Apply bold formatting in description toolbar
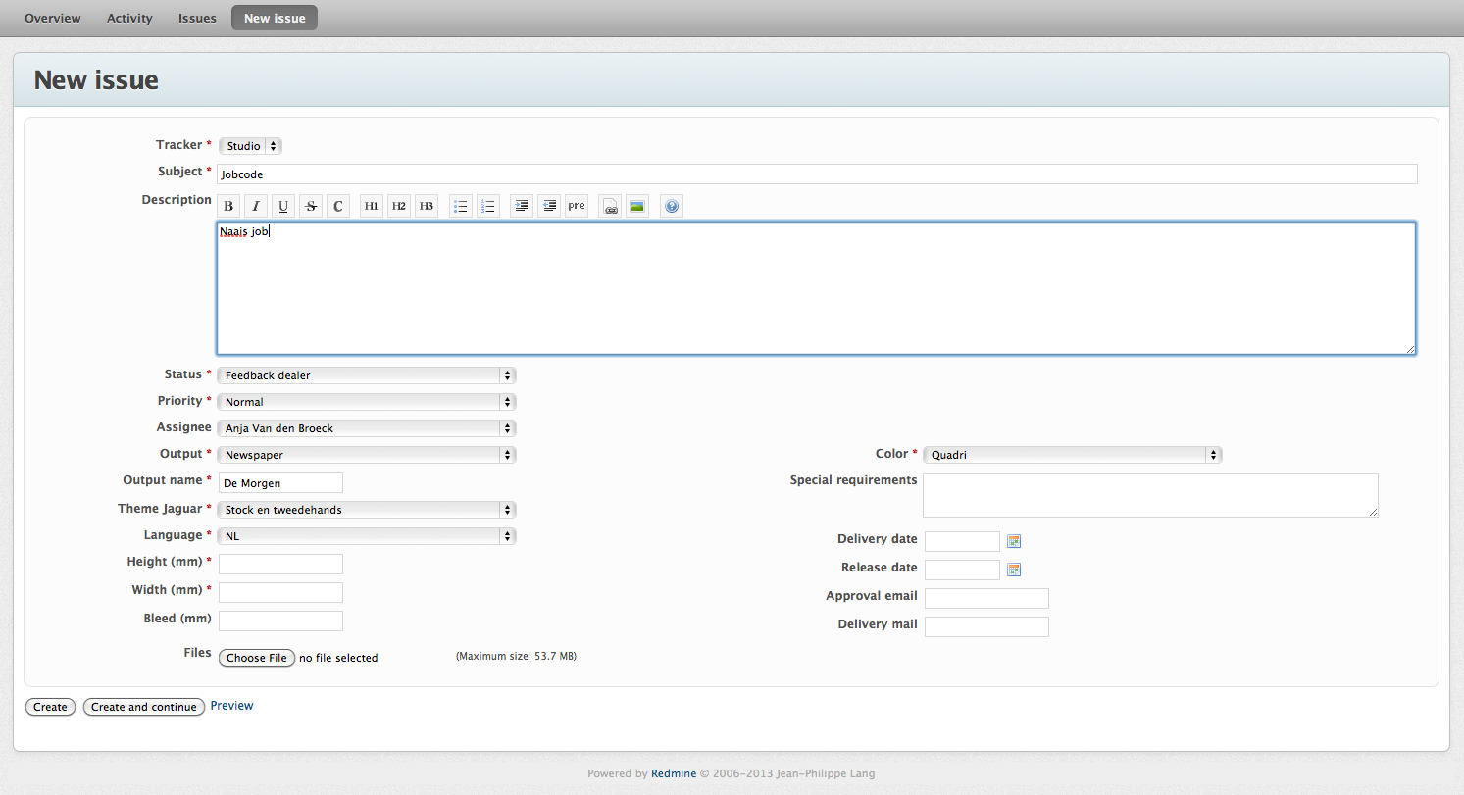The image size is (1464, 795). coord(228,206)
